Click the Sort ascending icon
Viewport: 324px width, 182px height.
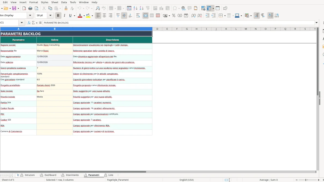(136, 8)
